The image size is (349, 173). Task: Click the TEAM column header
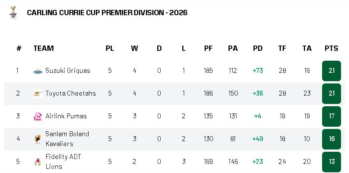[x=44, y=48]
